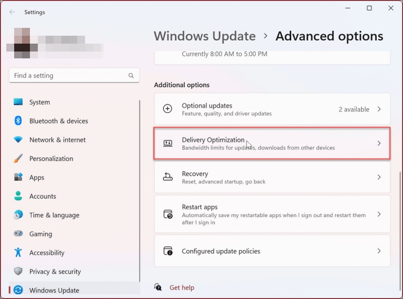The image size is (403, 299).
Task: Click the "Advanced options" page title
Action: click(329, 36)
